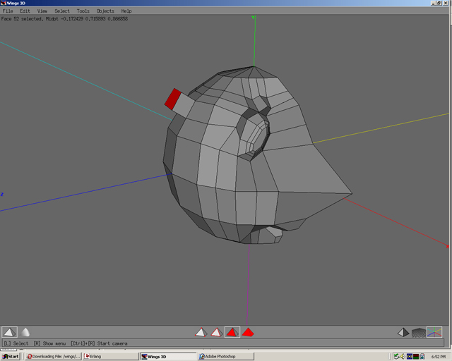Toggle the axes display icon
Screen dimensions: 452x361
point(434,333)
